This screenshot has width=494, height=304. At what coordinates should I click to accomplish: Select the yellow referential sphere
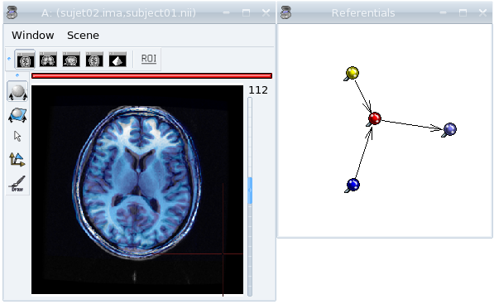353,73
